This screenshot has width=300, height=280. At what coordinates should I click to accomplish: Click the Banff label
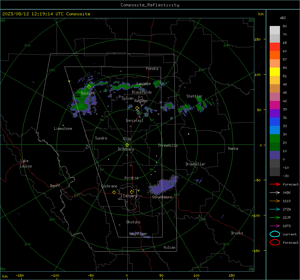click(55, 186)
